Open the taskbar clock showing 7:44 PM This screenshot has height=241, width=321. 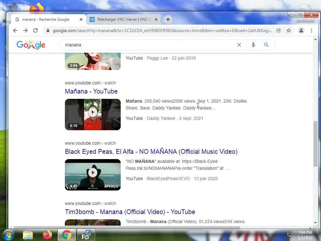pyautogui.click(x=305, y=235)
